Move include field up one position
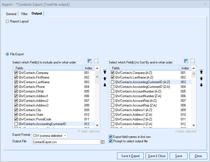The image size is (210, 162). 105,79
